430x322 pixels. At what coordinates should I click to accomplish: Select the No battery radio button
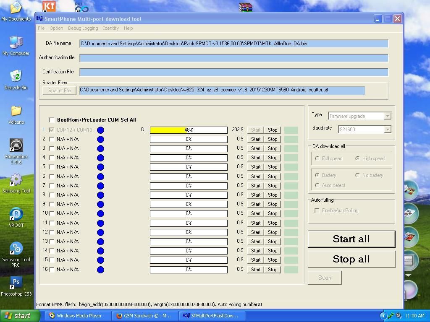coord(357,175)
